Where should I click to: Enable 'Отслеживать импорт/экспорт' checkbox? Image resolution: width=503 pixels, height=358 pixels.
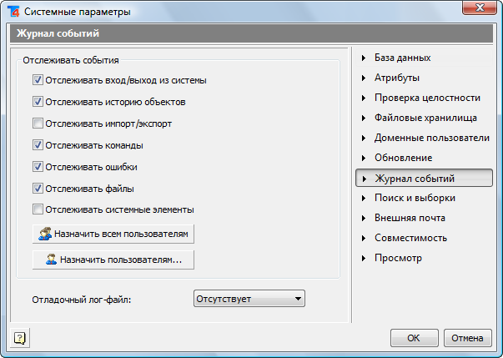tap(38, 124)
